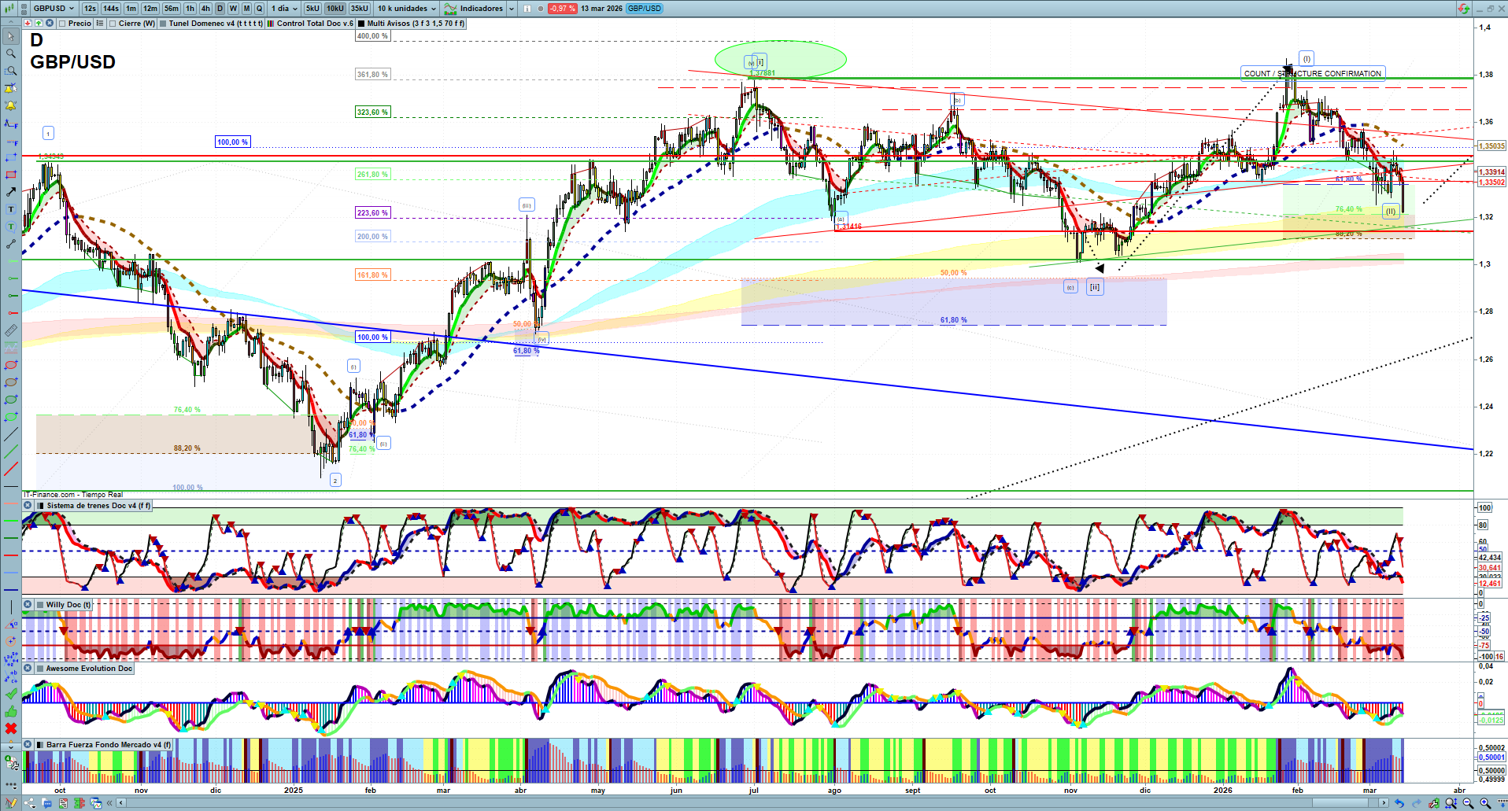Switch to the weekly W timeframe
1508x811 pixels.
pyautogui.click(x=233, y=9)
